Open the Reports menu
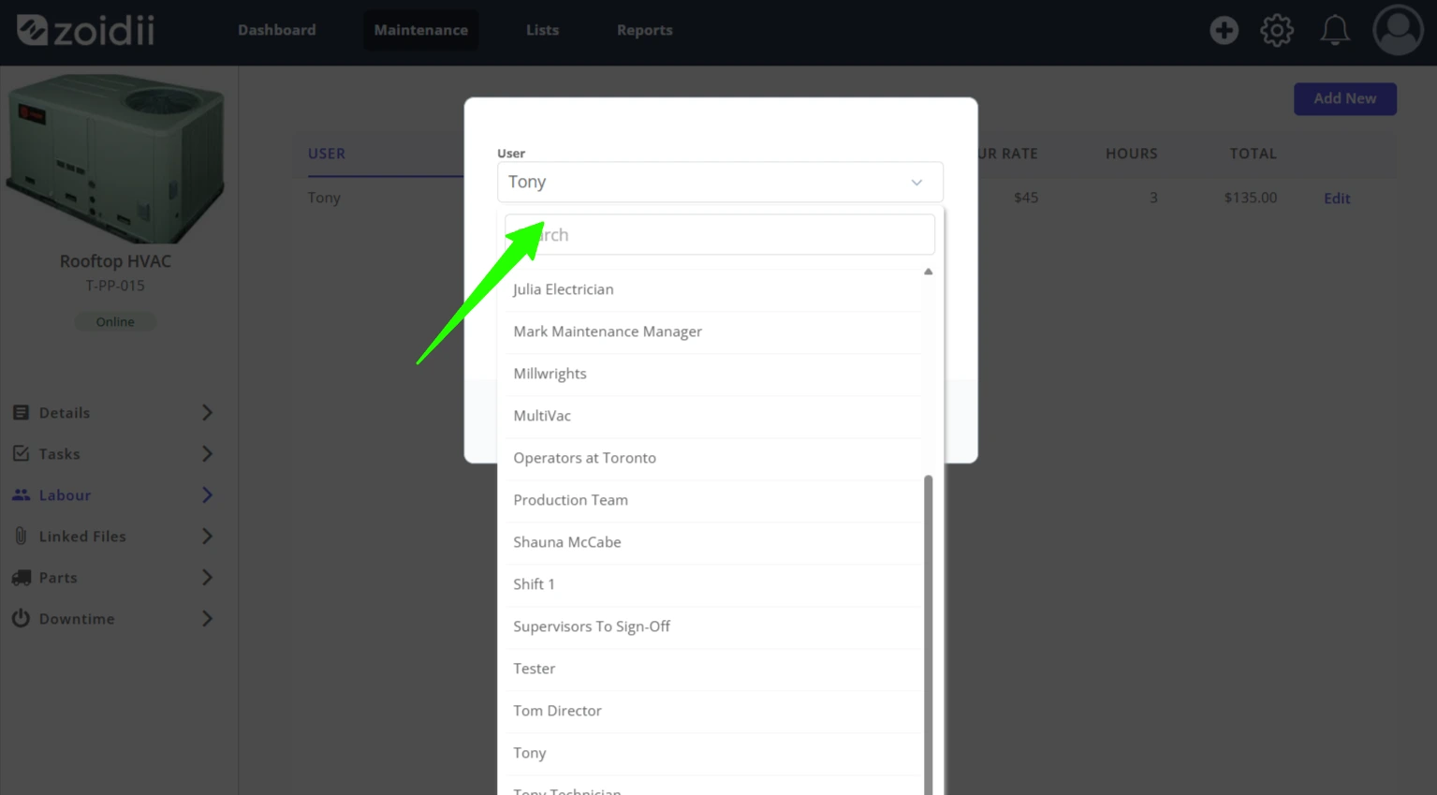 tap(644, 30)
